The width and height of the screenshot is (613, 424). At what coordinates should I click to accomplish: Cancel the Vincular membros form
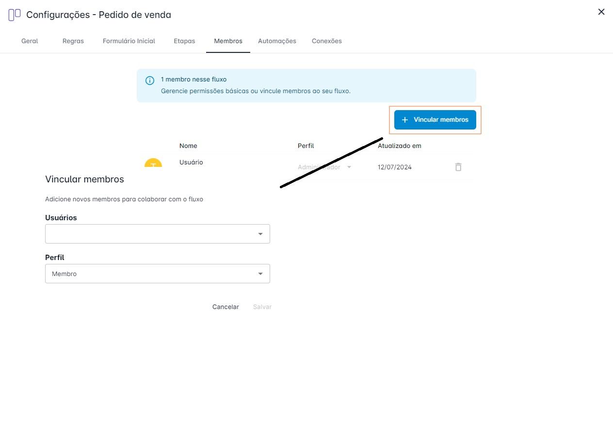226,307
